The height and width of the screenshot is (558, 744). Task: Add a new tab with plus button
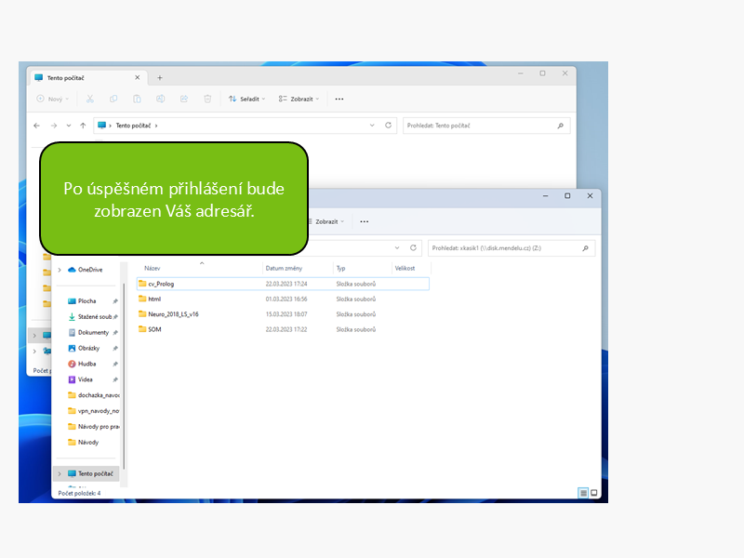(159, 78)
